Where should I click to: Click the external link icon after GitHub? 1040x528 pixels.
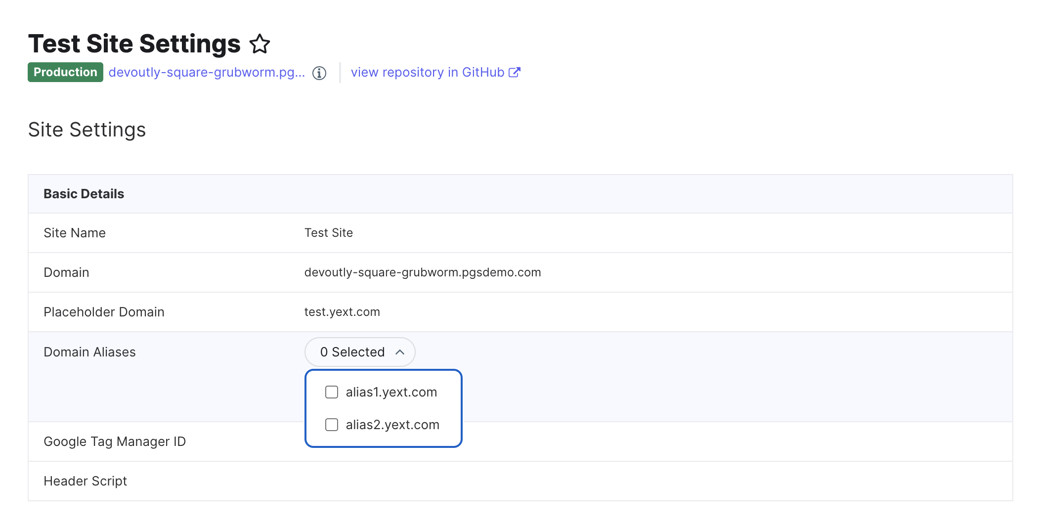coord(515,72)
